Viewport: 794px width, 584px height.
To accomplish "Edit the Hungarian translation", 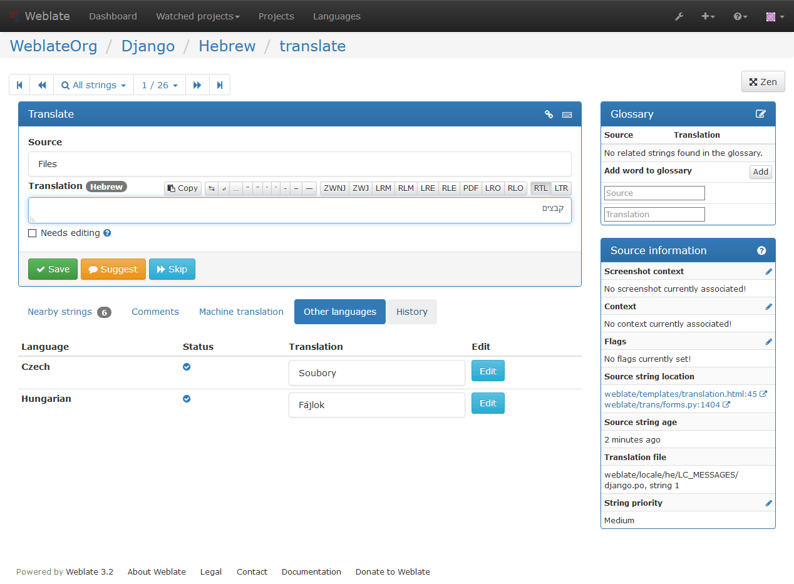I will [x=488, y=403].
